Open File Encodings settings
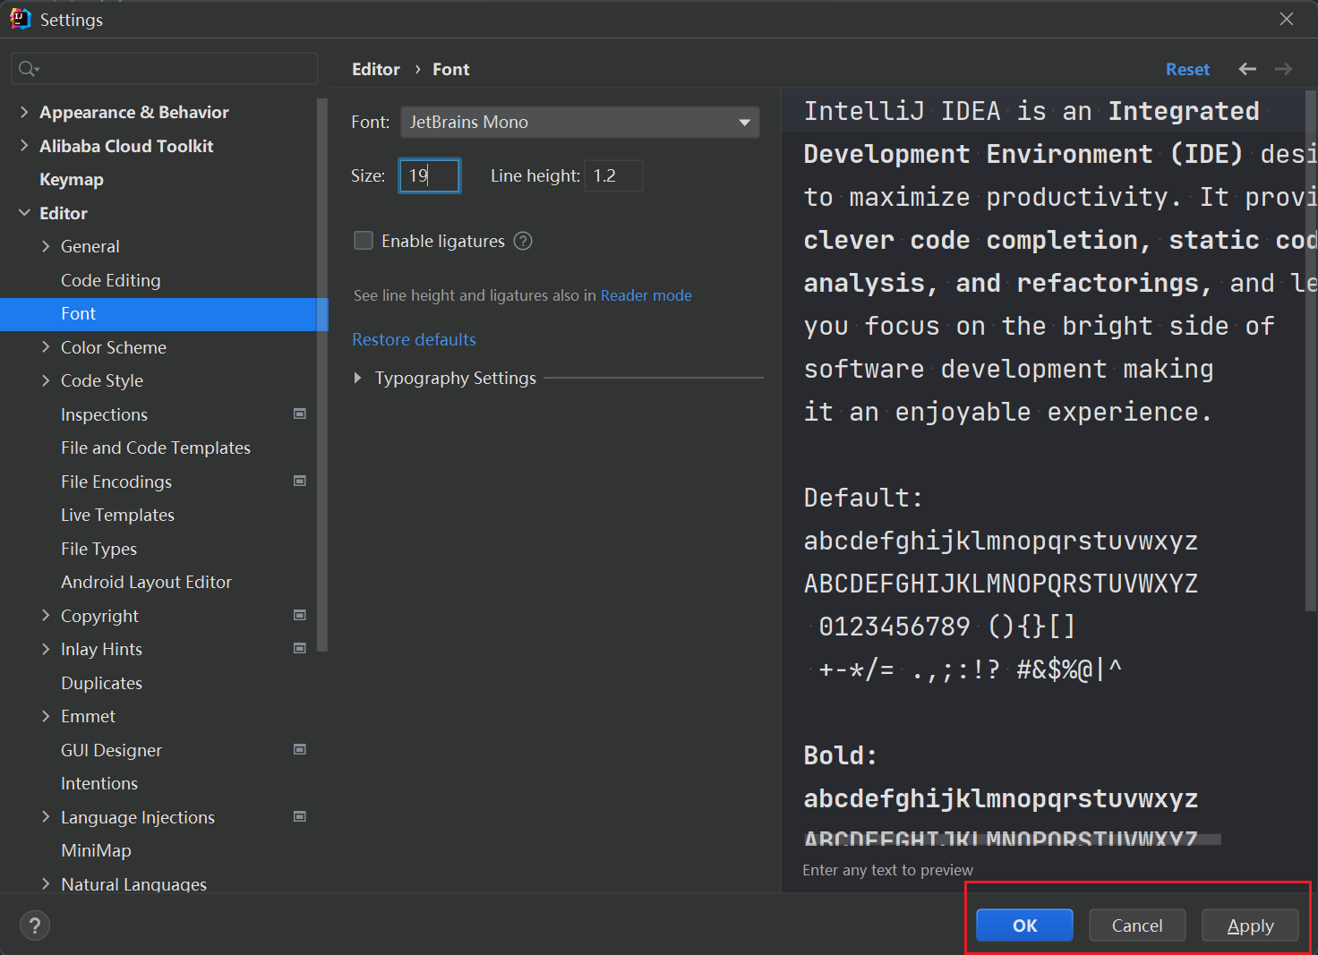 coord(116,482)
